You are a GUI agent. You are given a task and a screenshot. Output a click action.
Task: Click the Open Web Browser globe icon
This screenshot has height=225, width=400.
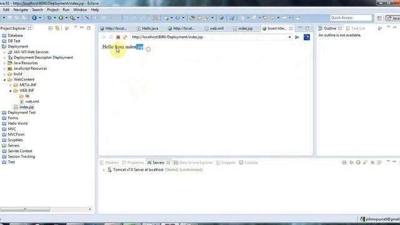[x=221, y=18]
